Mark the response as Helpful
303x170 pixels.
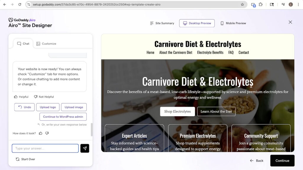[x=21, y=97]
